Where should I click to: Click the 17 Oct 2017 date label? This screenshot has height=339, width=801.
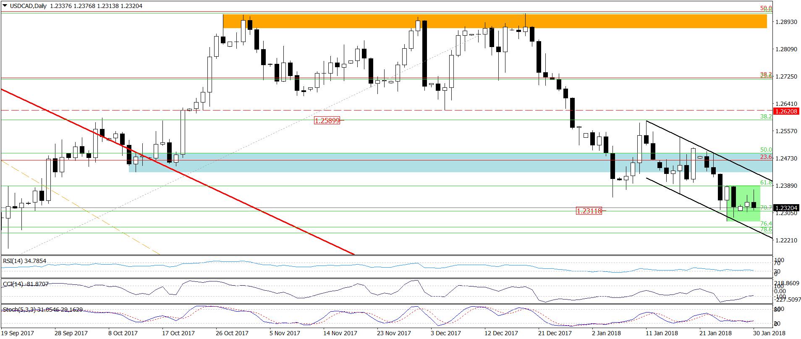178,333
